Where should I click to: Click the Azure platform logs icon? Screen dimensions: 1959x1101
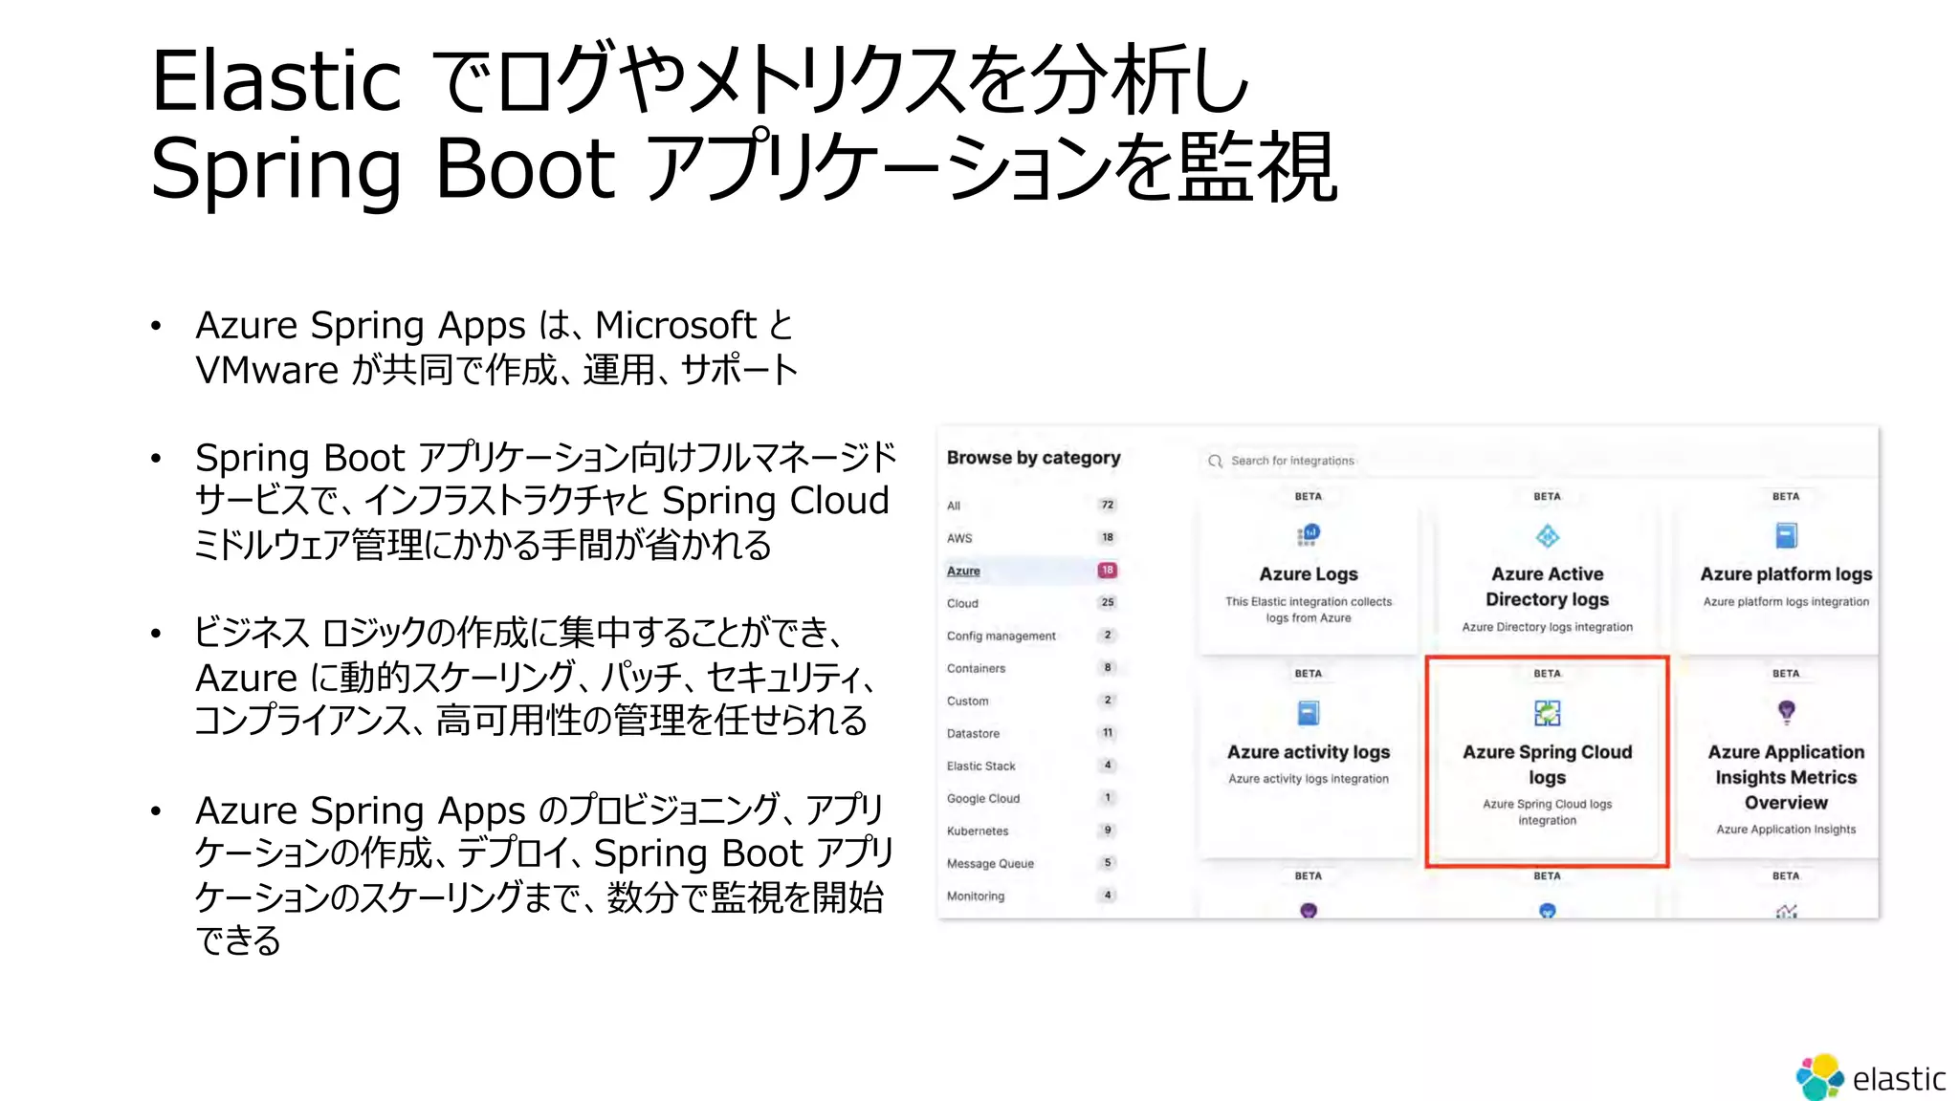pyautogui.click(x=1786, y=535)
